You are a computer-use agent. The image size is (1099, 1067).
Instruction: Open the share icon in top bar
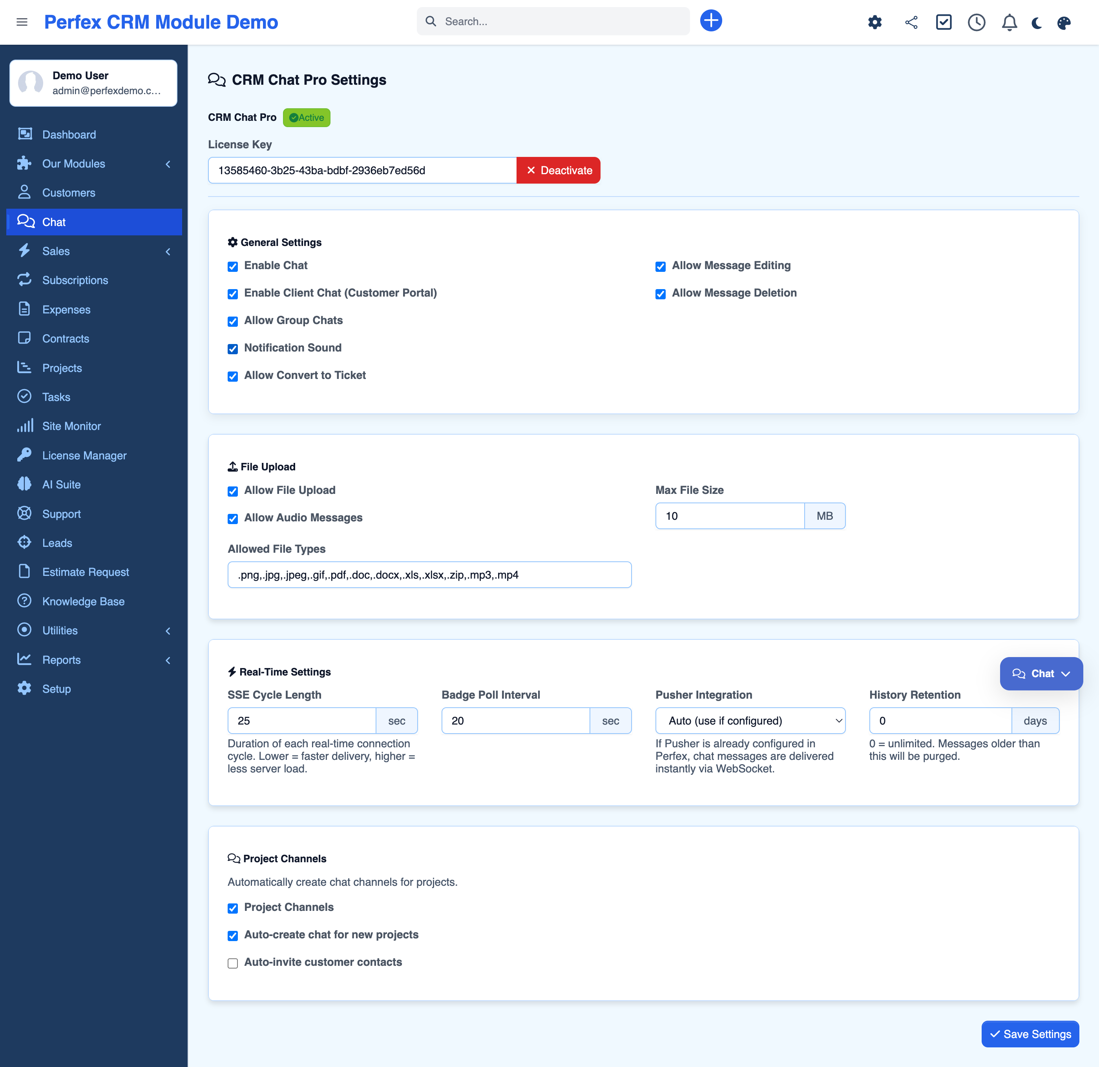(911, 22)
